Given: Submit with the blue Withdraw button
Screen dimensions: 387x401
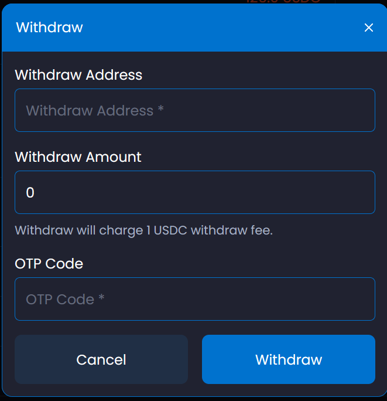Looking at the screenshot, I should coord(288,359).
